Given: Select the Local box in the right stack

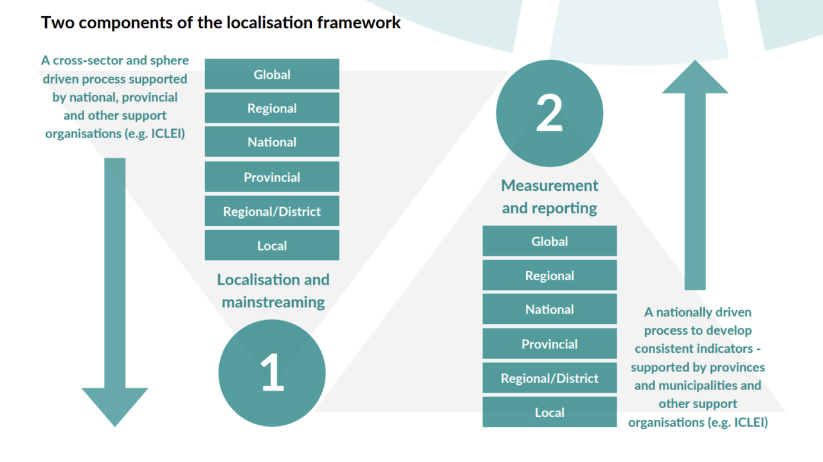Looking at the screenshot, I should tap(550, 412).
